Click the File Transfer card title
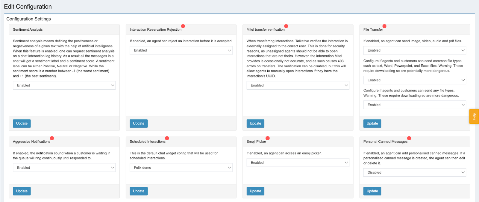Screen dimensions: 479x202 (373, 29)
